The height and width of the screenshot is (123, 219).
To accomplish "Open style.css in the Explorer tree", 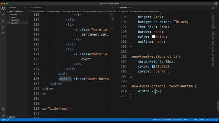I will tap(14, 23).
